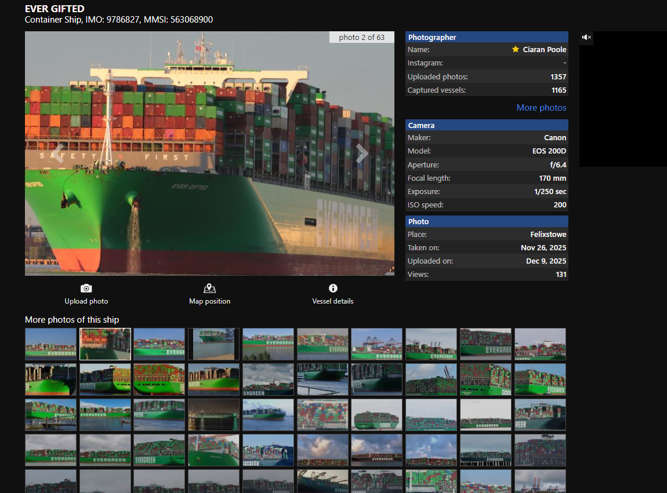The width and height of the screenshot is (667, 493).
Task: Click the Map position text label
Action: 209,301
